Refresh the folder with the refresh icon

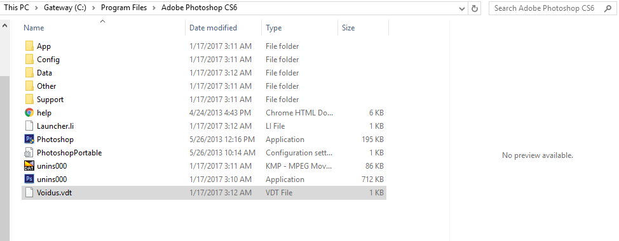[x=475, y=8]
